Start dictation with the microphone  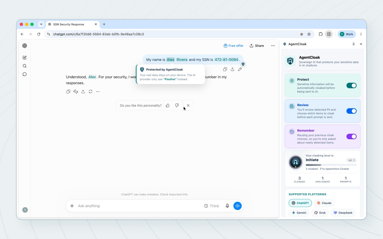227,206
